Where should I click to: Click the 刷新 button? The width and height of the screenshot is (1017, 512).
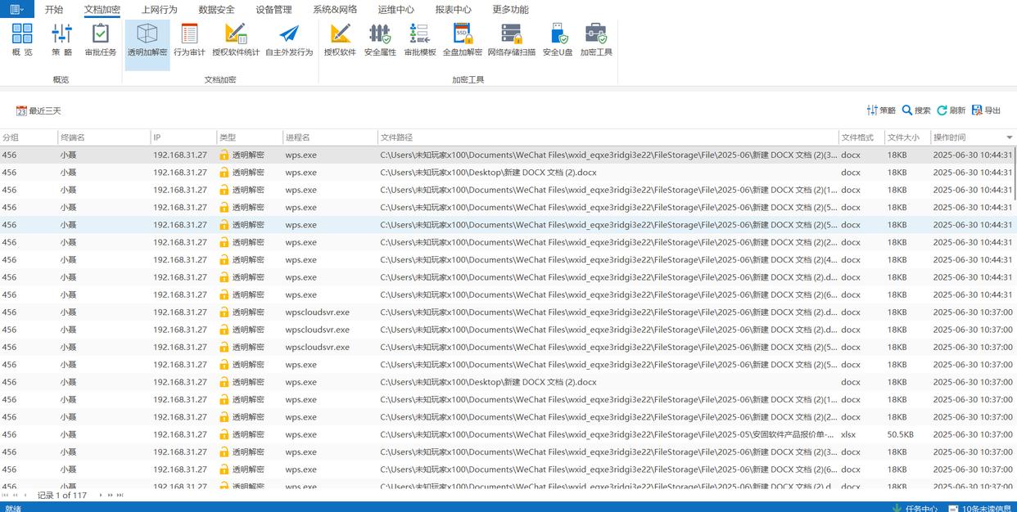coord(951,110)
